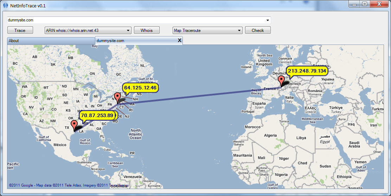Close the dummysite.com tab with the X

tap(179, 41)
